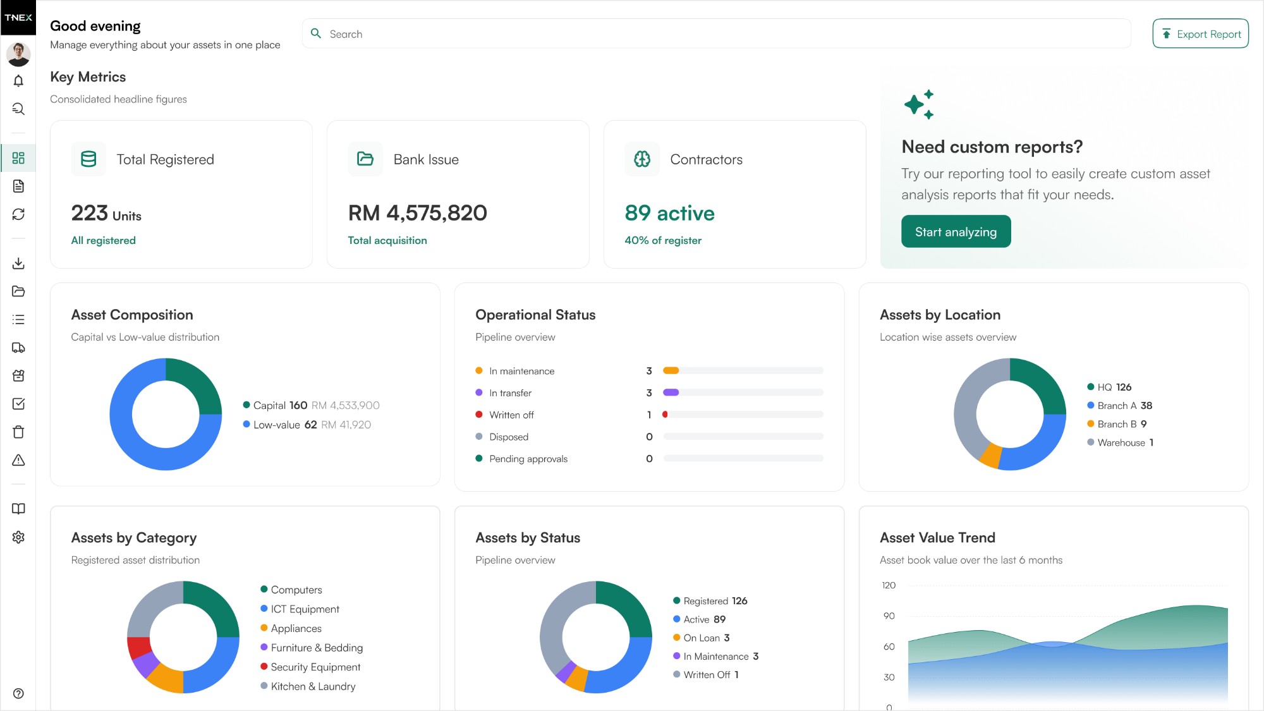
Task: Open the delivery truck icon in sidebar
Action: (x=18, y=348)
